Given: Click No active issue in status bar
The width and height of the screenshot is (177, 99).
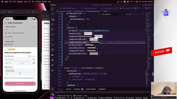Looking at the screenshot, I should coord(91,98).
